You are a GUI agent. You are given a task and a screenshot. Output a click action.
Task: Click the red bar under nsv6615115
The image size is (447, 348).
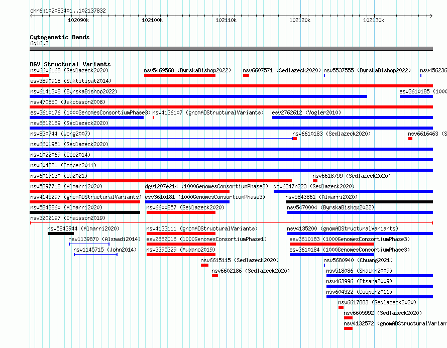click(x=204, y=265)
